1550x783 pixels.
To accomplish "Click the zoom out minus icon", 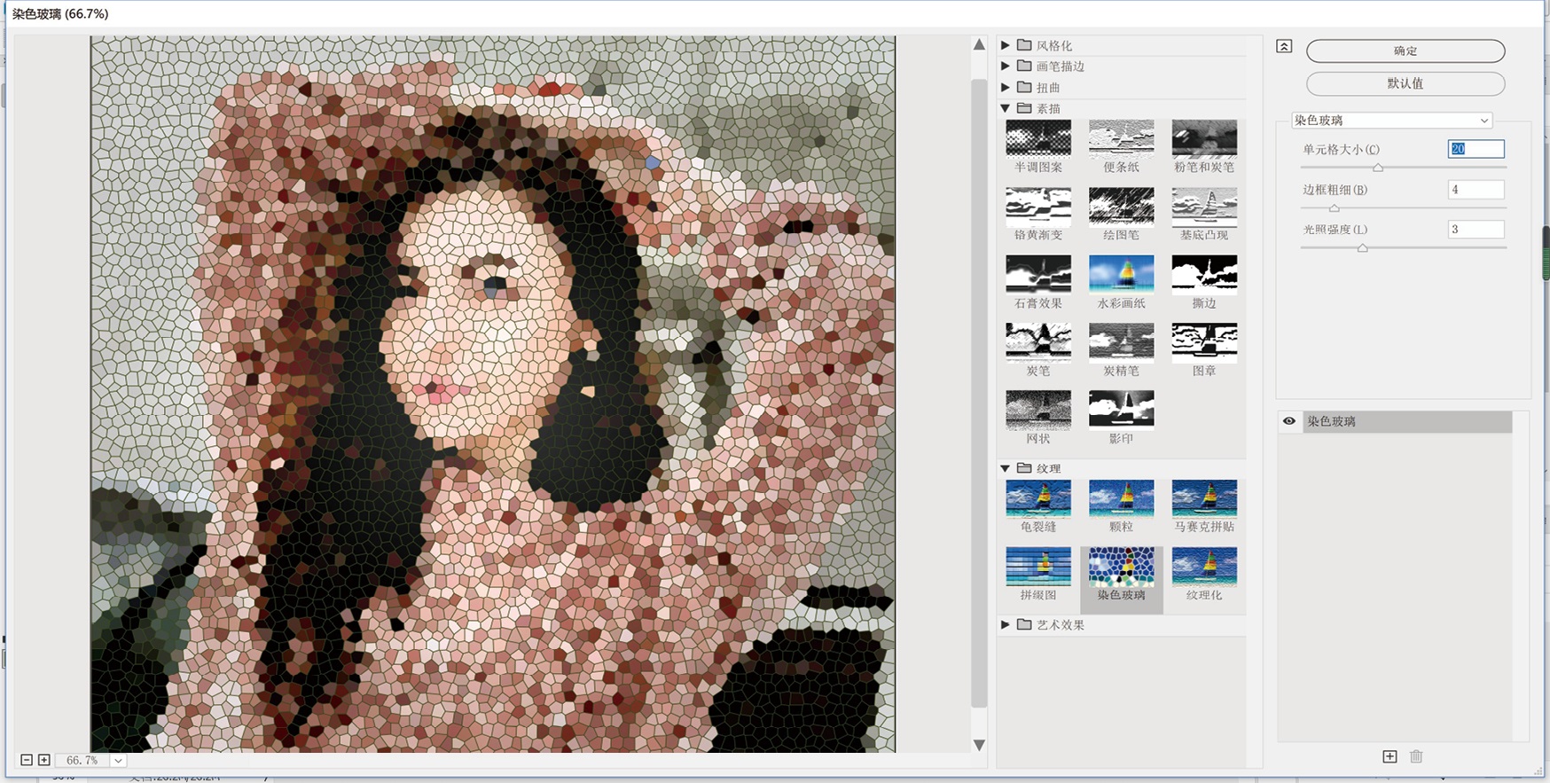I will [x=27, y=760].
